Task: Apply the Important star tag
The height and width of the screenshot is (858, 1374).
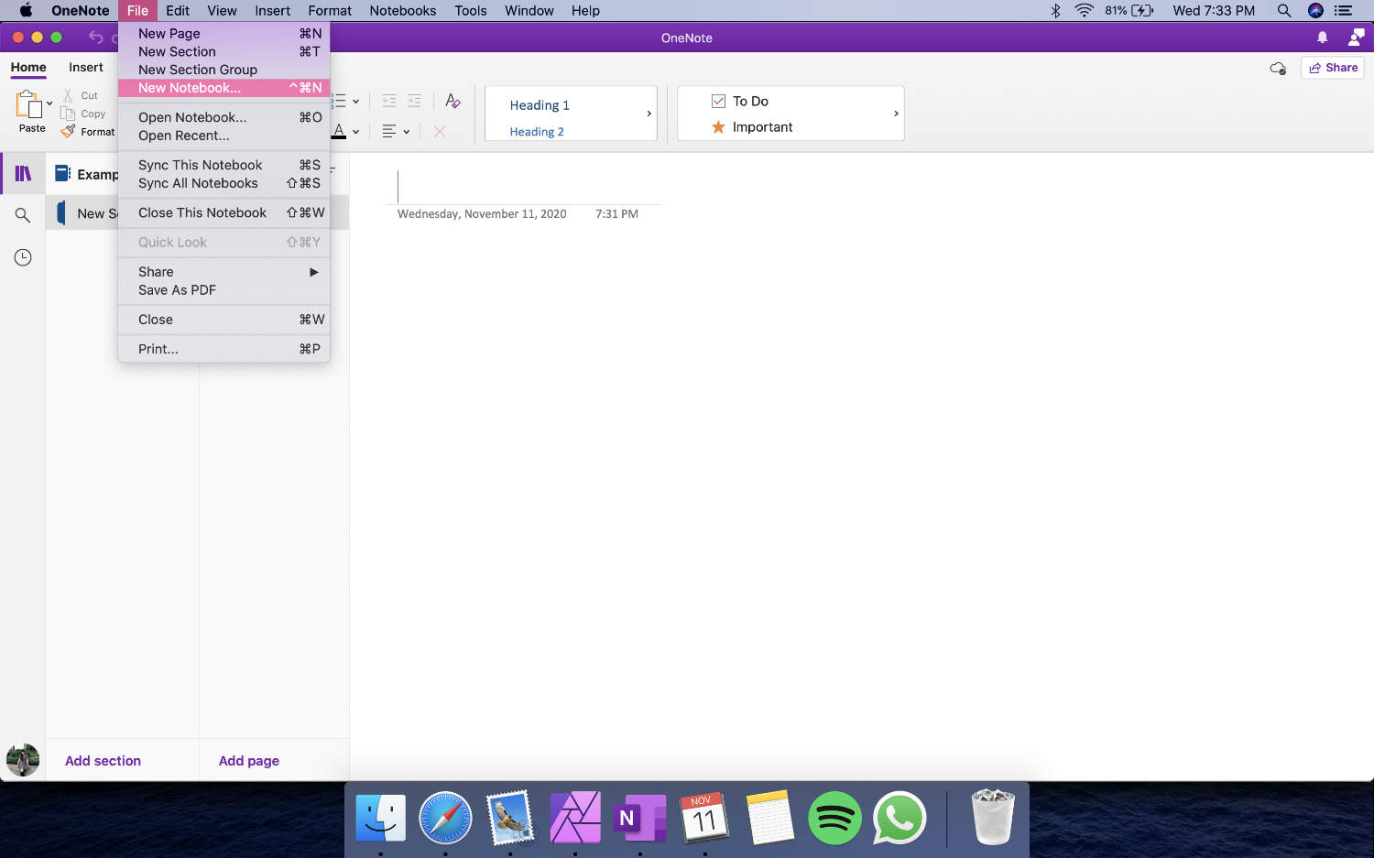Action: coord(718,127)
